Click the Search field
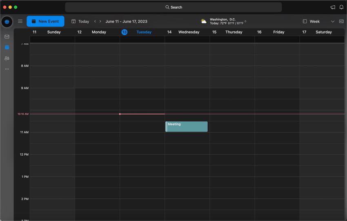Viewport: 347px width, 221px height. tap(173, 7)
